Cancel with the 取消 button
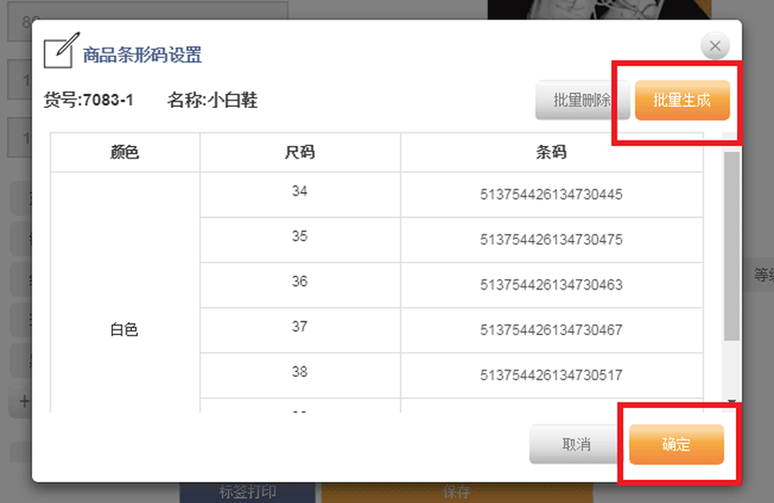This screenshot has width=774, height=503. pos(576,445)
